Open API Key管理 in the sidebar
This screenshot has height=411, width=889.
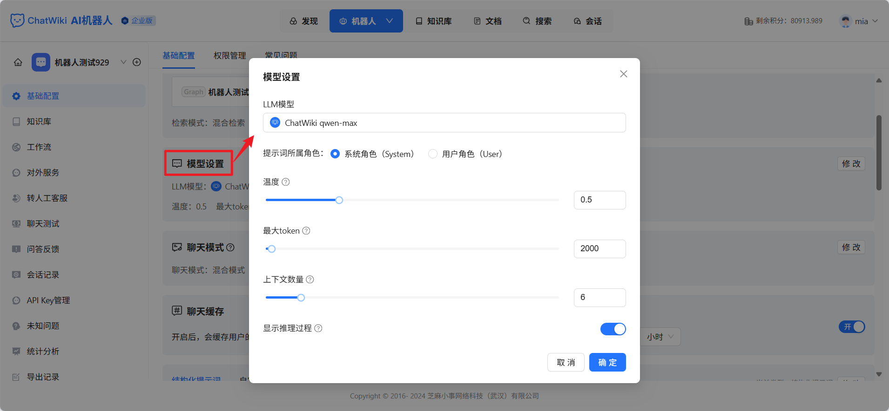[x=74, y=300]
